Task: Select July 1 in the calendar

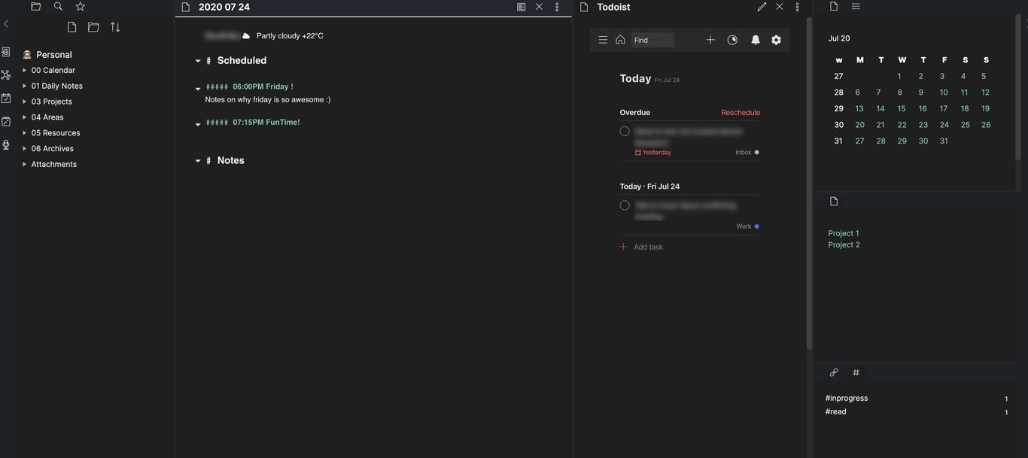Action: [899, 76]
